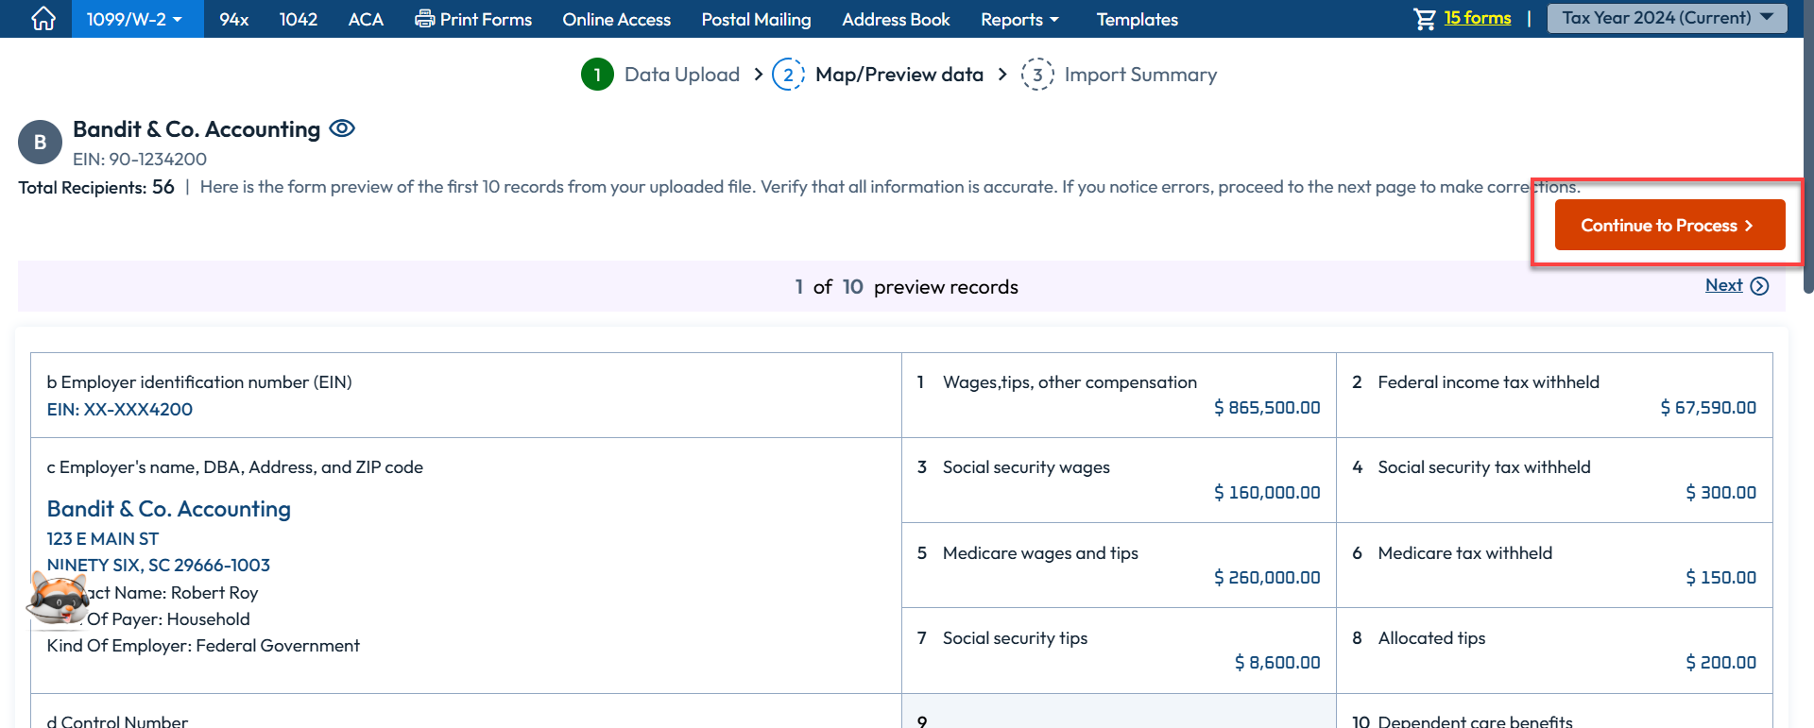
Task: Click the step 3 Import Summary circle
Action: pyautogui.click(x=1037, y=75)
